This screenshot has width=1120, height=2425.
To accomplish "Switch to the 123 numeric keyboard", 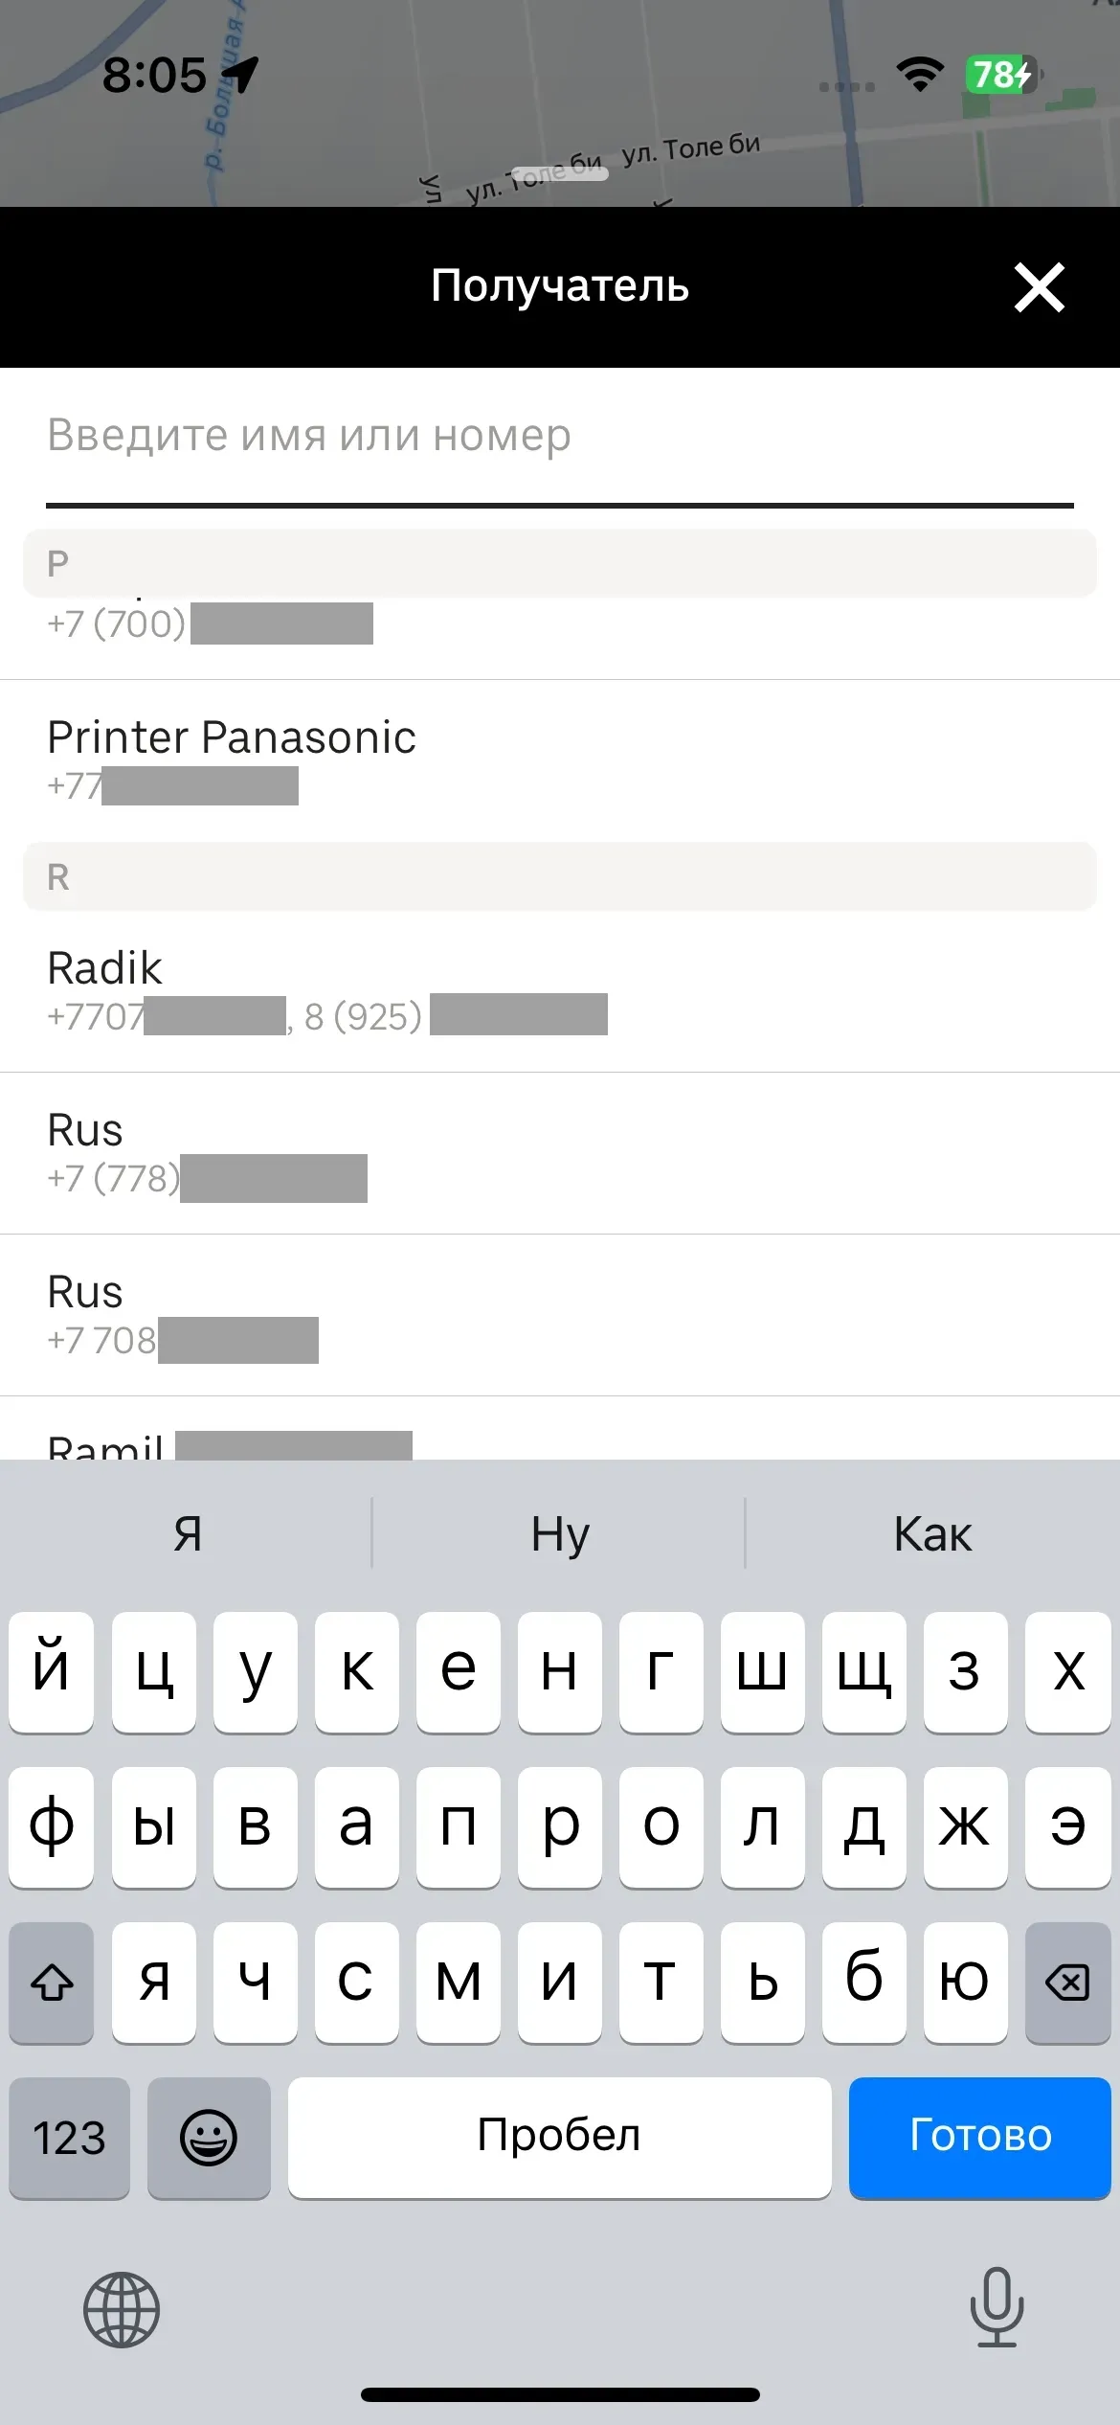I will click(x=69, y=2137).
